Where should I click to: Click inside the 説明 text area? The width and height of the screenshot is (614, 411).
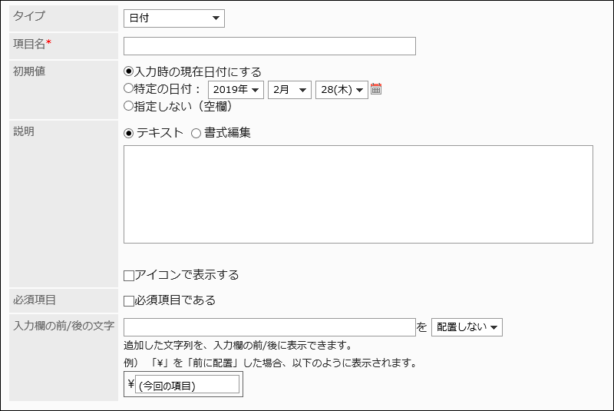point(358,194)
